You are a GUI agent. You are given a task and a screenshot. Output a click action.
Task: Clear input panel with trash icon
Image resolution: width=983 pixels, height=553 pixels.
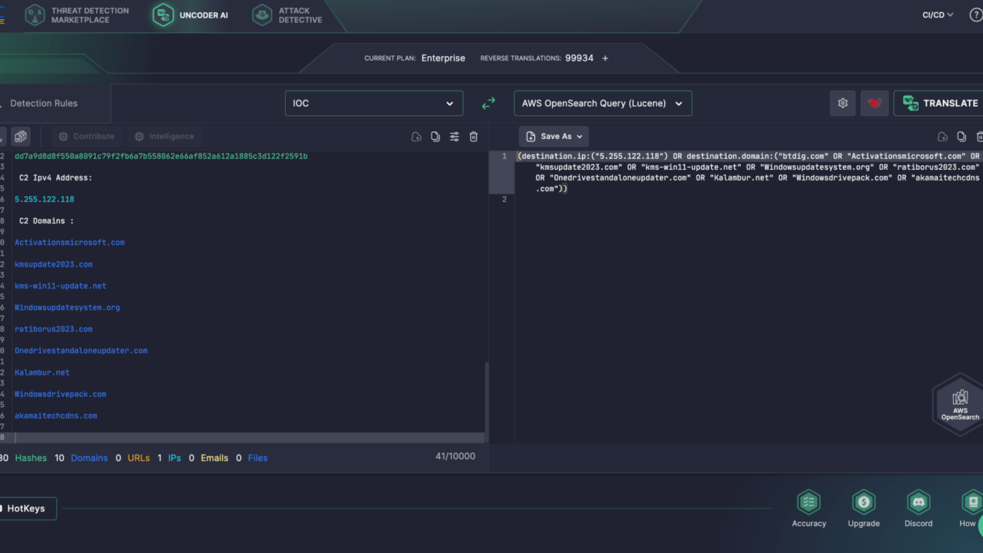point(474,137)
